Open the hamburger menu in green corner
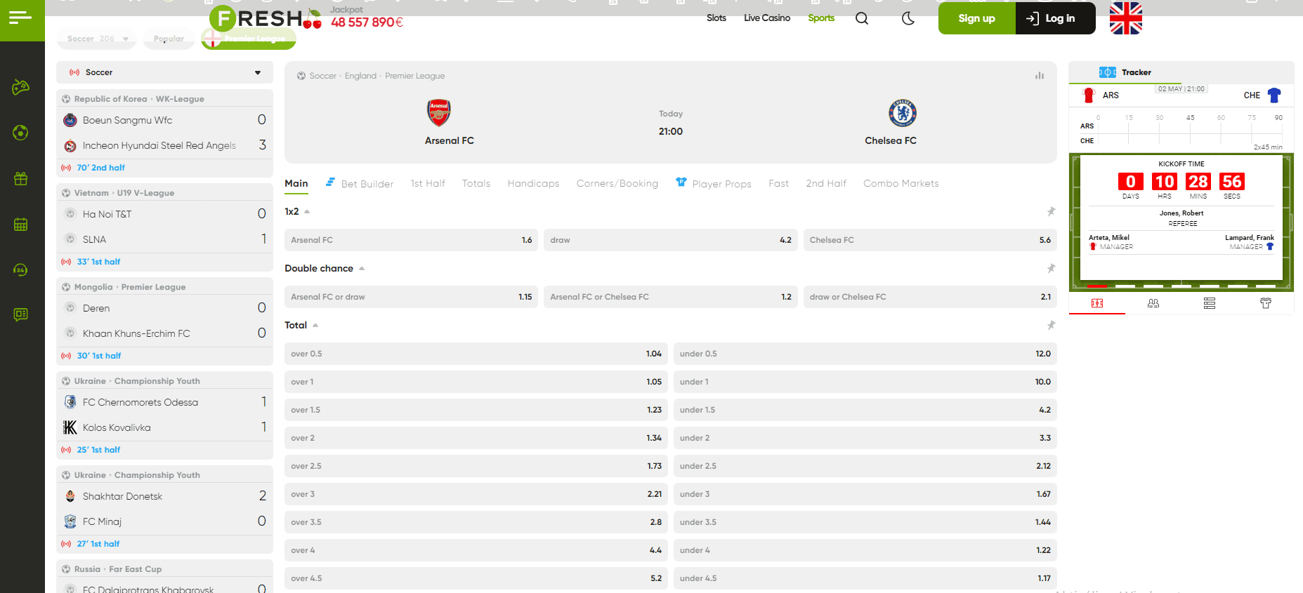Viewport: 1303px width, 593px height. click(20, 17)
